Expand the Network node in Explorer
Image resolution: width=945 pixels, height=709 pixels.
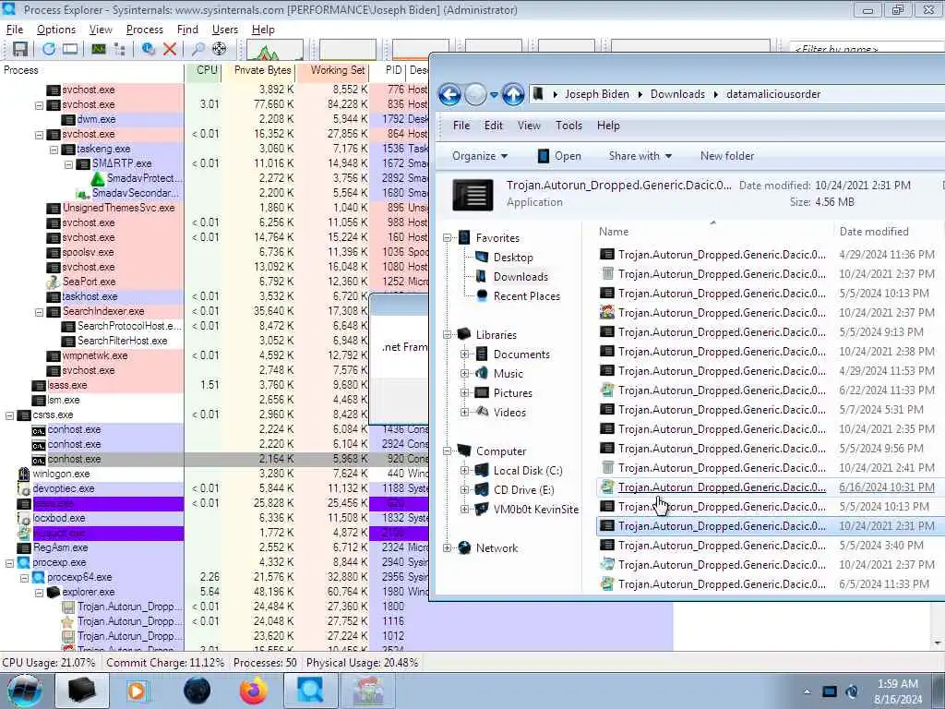[448, 548]
